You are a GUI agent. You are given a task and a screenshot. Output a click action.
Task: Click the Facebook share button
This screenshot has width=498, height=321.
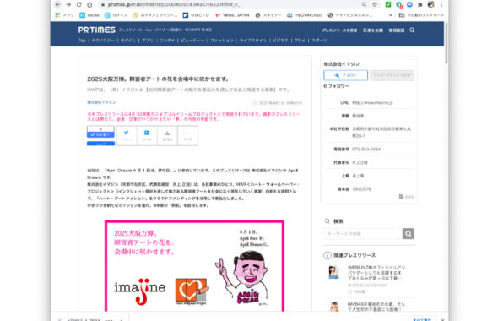[100, 144]
